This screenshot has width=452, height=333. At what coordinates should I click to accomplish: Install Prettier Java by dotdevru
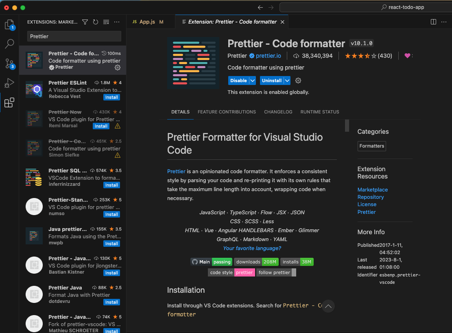[111, 302]
